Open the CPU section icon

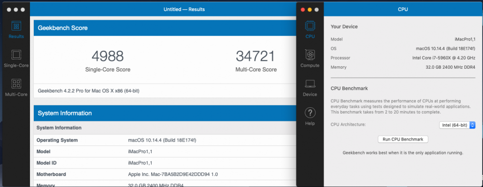pyautogui.click(x=310, y=26)
